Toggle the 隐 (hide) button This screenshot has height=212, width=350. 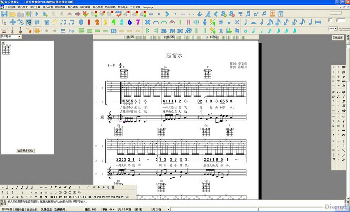tap(29, 22)
